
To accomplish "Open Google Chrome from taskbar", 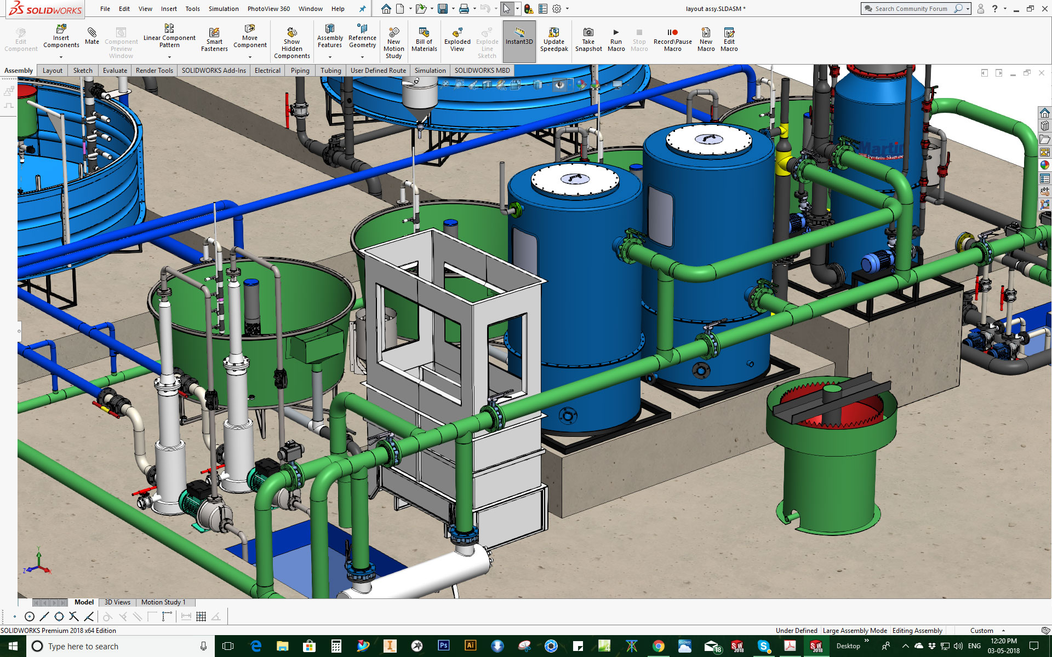I will pyautogui.click(x=658, y=646).
